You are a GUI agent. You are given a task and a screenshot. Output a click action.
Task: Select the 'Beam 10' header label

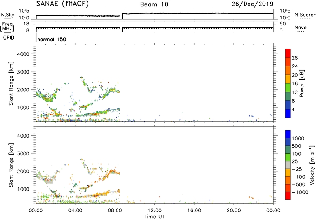[154, 4]
